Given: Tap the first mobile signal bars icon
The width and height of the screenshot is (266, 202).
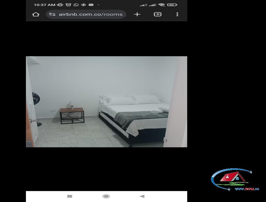Looking at the screenshot, I should click(x=144, y=5).
